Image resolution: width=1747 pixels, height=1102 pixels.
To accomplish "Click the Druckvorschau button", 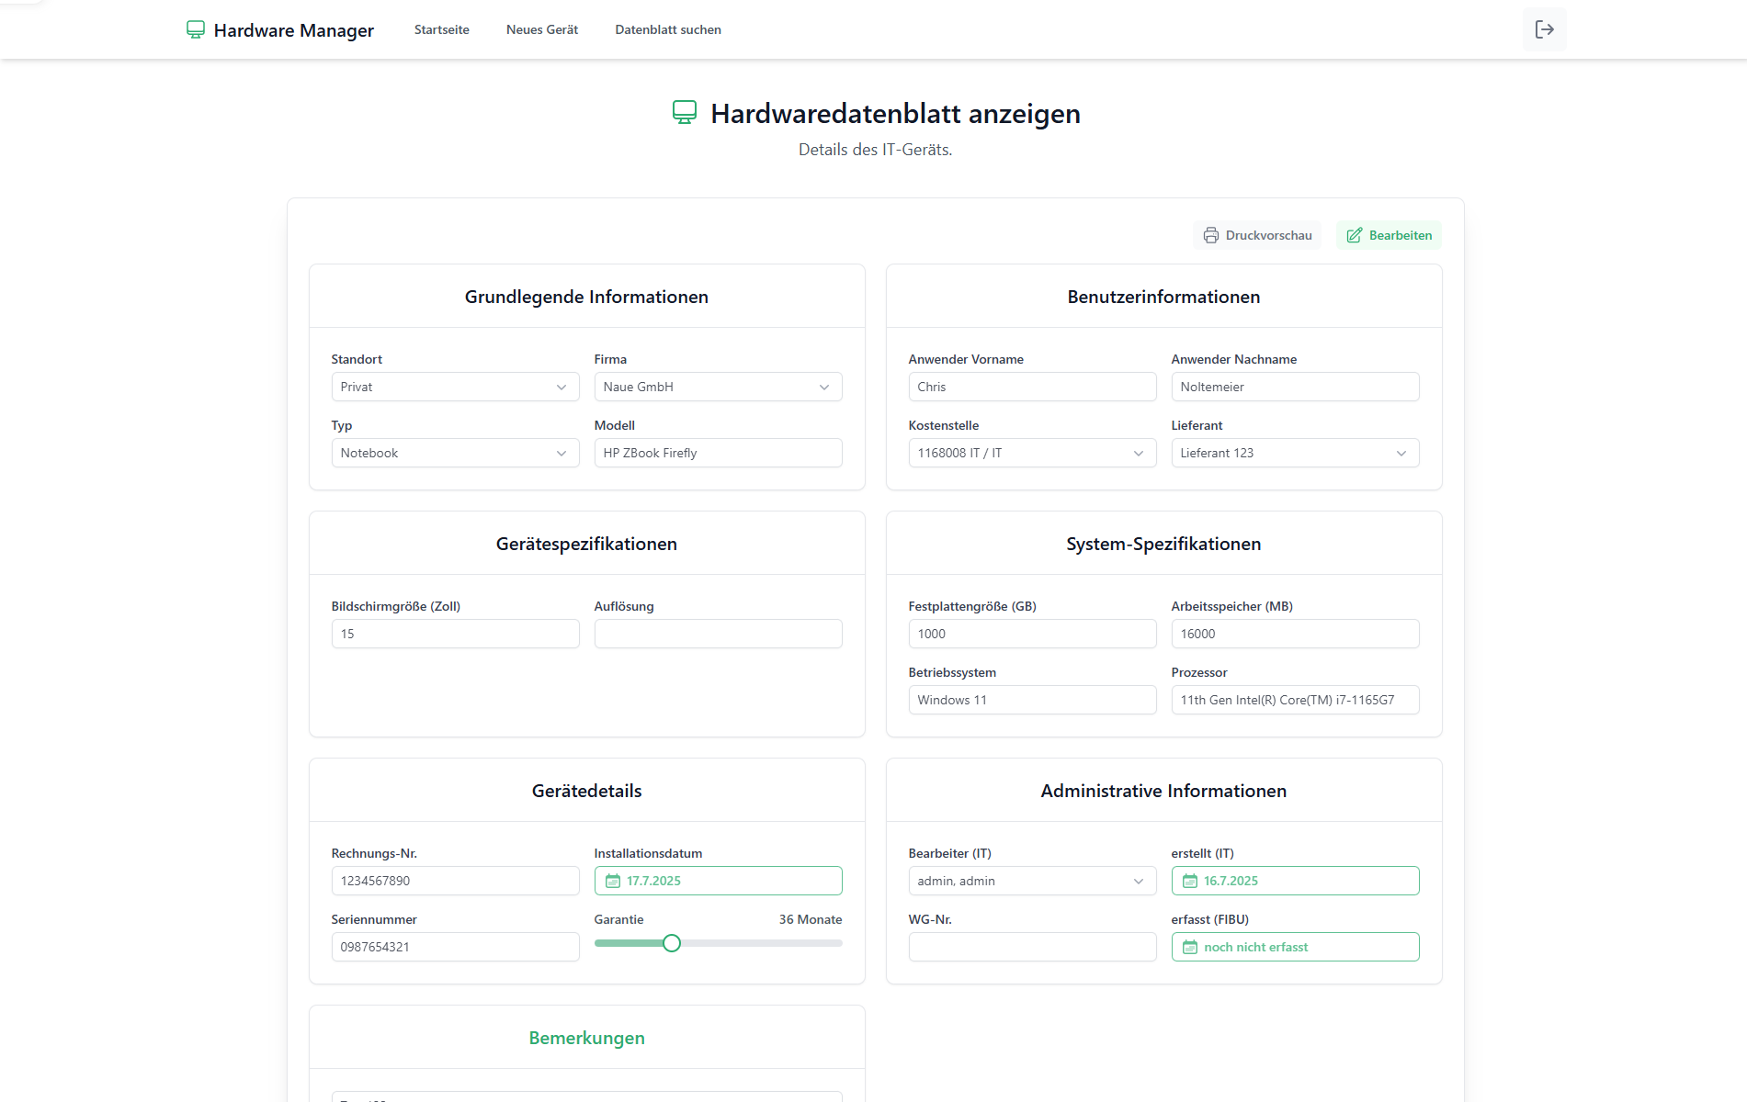I will [x=1257, y=235].
